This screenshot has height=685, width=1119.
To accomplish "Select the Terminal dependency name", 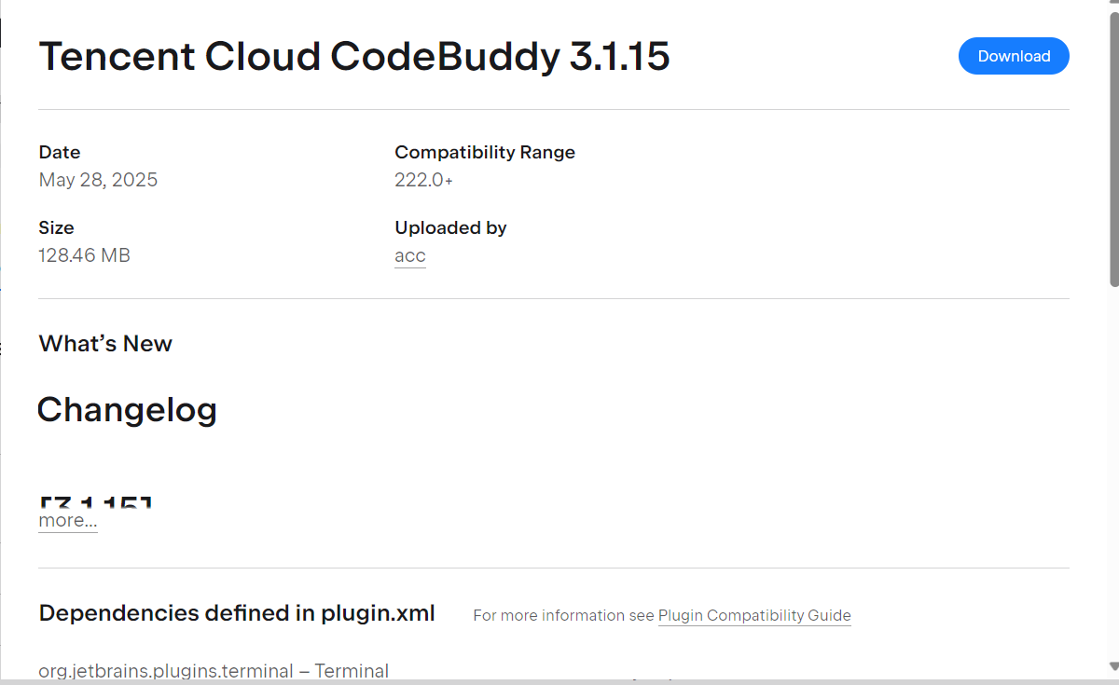I will click(x=352, y=670).
